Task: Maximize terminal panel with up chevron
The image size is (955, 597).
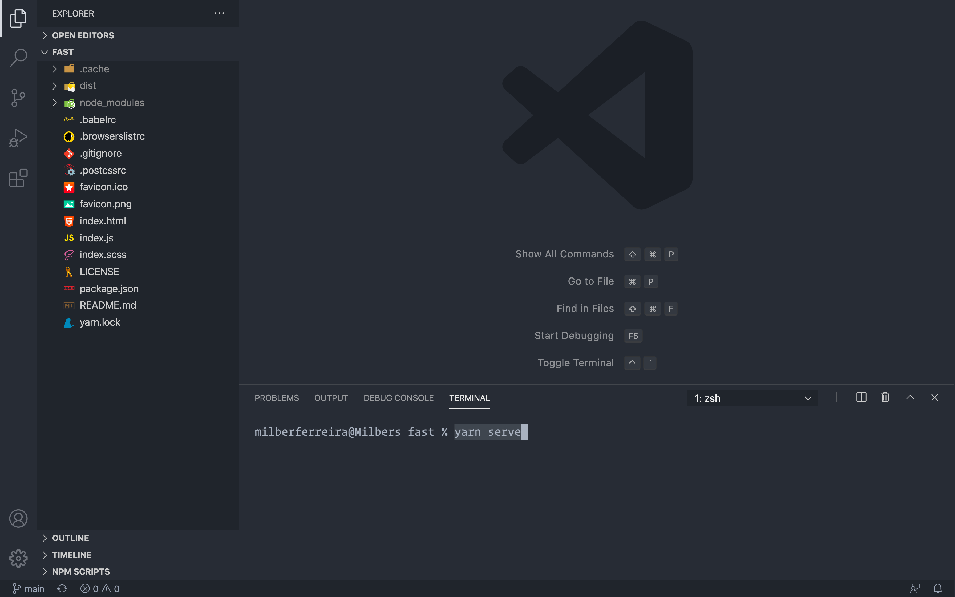Action: pos(910,397)
